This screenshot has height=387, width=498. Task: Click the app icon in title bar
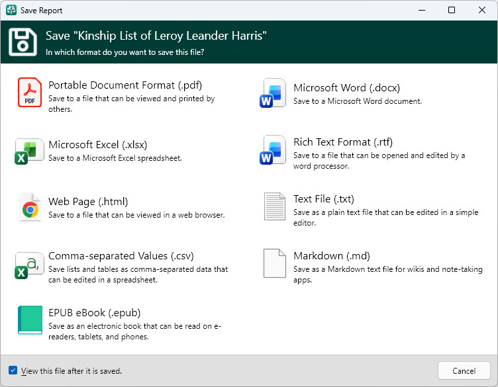coord(11,10)
